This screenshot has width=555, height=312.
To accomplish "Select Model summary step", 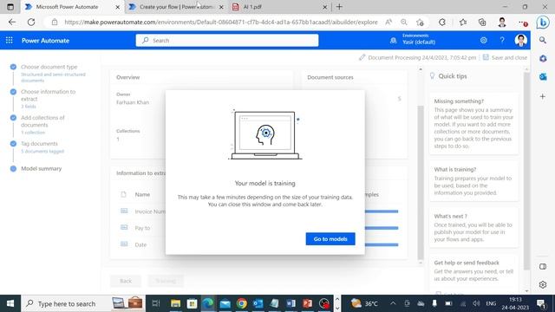I will [x=41, y=168].
